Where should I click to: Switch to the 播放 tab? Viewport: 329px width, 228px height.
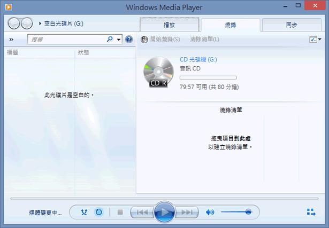click(170, 25)
